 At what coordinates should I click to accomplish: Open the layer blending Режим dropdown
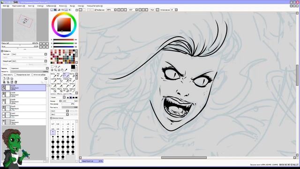tap(47, 68)
